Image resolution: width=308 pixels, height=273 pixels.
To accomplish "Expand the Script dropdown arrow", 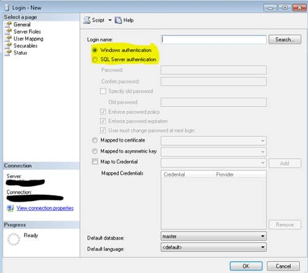I will click(110, 20).
